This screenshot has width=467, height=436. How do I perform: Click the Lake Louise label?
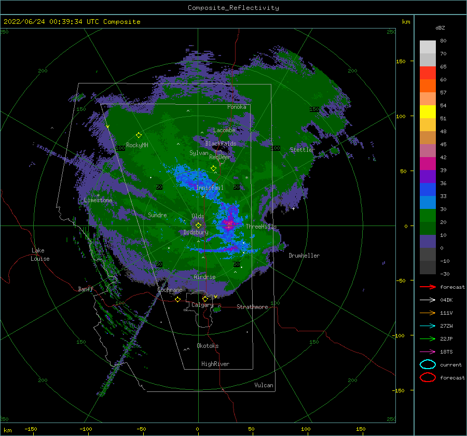(x=40, y=255)
